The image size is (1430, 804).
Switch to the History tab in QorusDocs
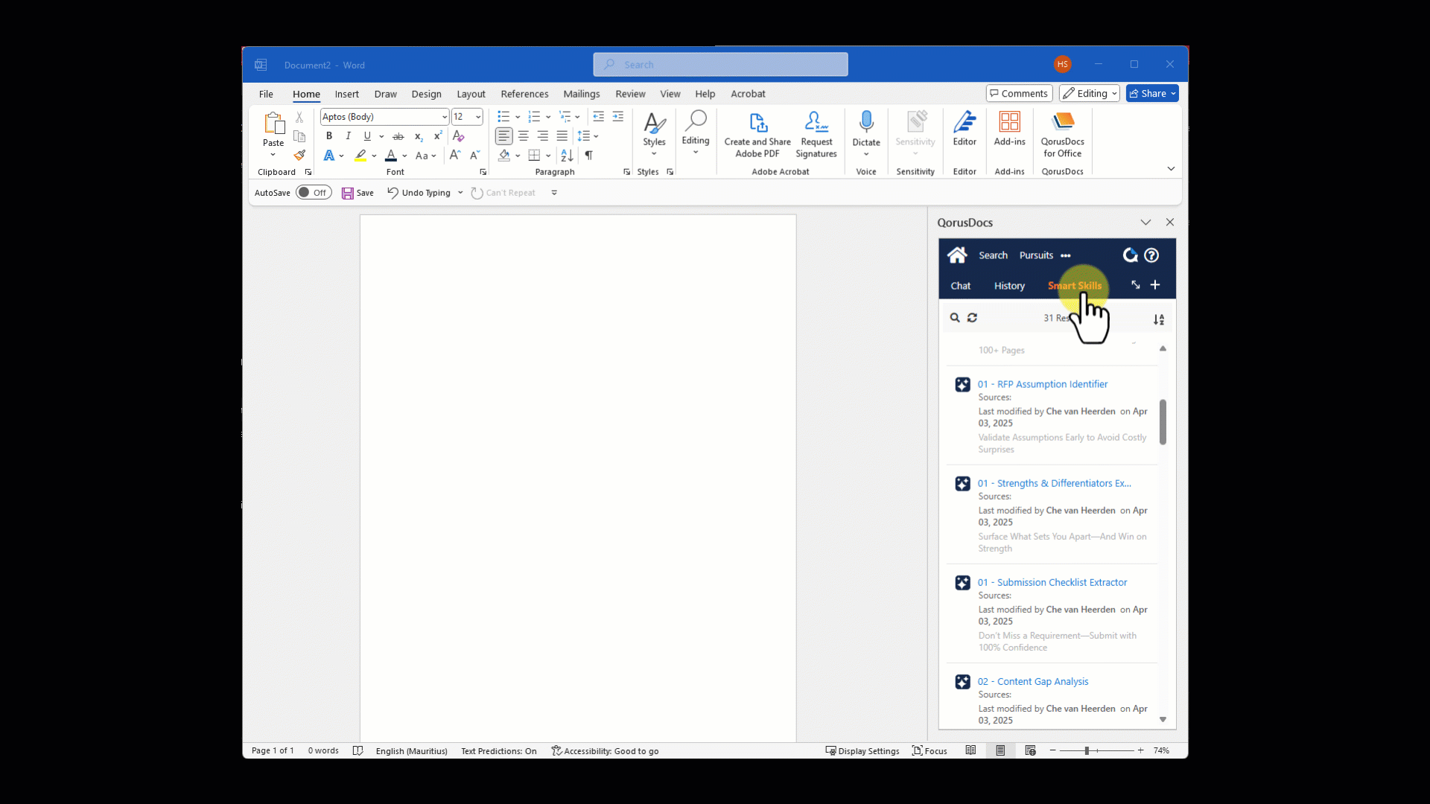1009,286
